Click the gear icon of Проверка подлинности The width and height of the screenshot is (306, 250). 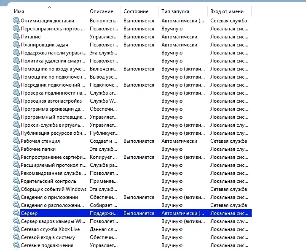tap(16, 92)
